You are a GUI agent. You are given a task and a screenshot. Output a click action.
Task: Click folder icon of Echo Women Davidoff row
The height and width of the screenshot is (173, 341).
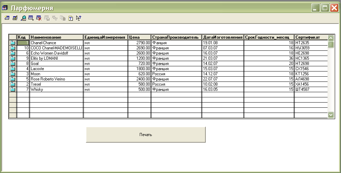coord(13,53)
